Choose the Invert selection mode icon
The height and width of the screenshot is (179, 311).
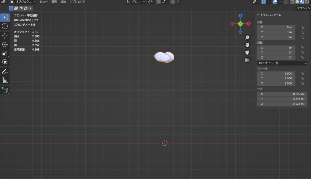(x=26, y=8)
